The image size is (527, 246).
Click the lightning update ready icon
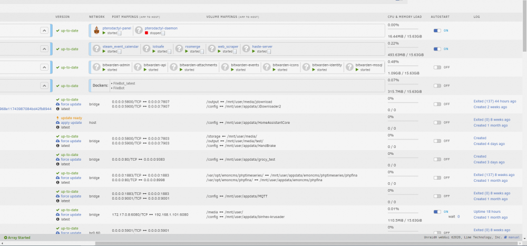pos(57,118)
